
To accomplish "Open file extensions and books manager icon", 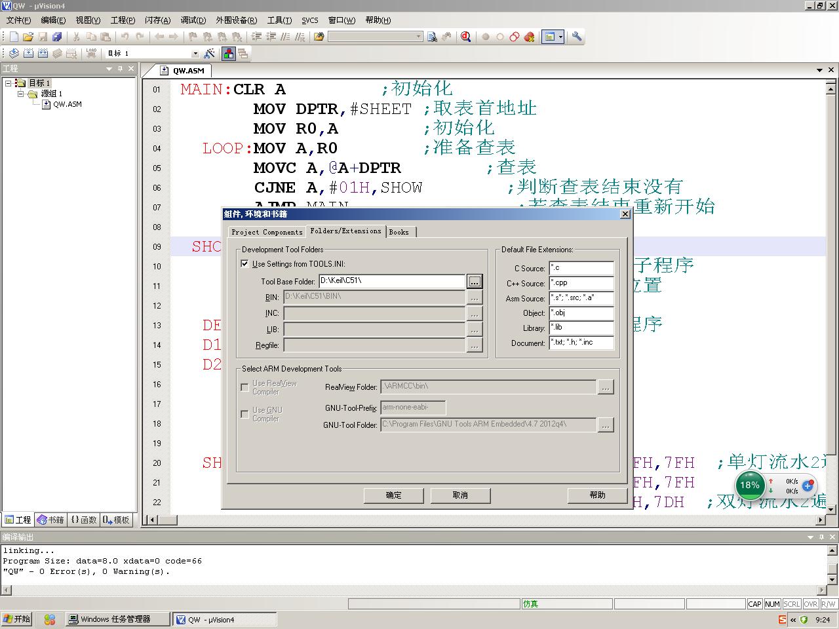I will pyautogui.click(x=228, y=53).
